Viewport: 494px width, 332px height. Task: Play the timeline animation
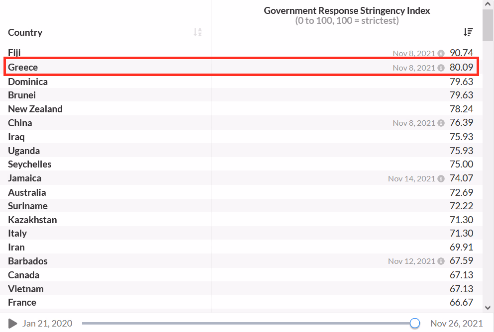[12, 323]
